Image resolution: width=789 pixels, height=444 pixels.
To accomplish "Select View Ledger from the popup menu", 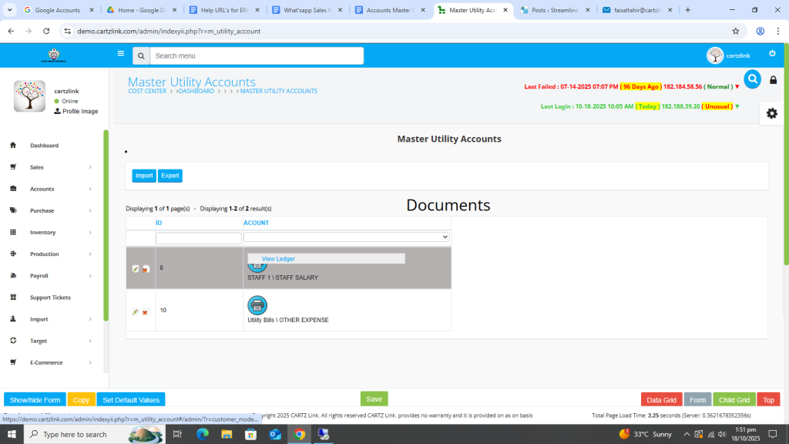I will 278,259.
